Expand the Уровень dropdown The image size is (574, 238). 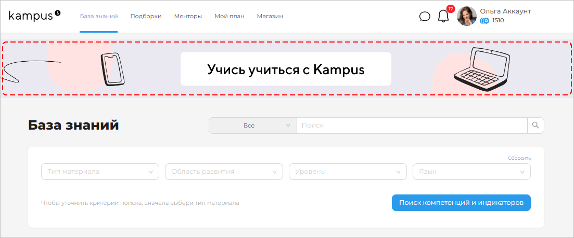[348, 172]
